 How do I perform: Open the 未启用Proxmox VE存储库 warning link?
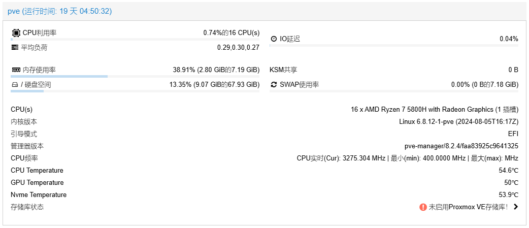(x=468, y=207)
